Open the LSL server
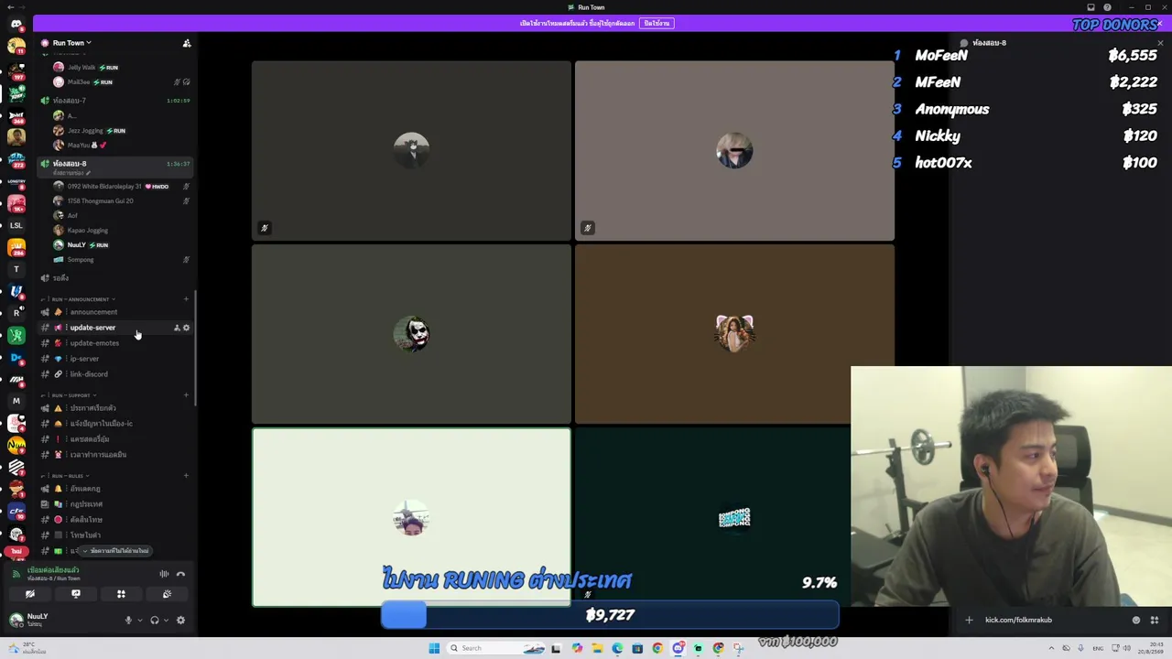 tap(16, 225)
